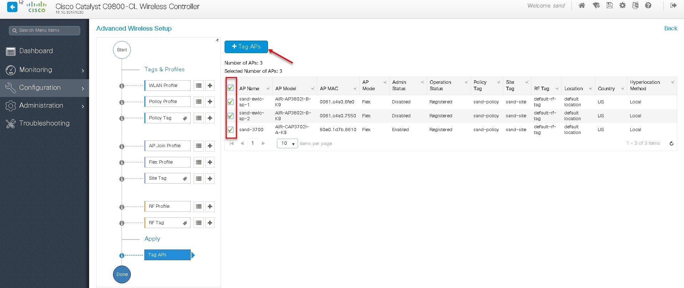Screen dimensions: 684x288
Task: Click the Start circle in the flow
Action: 122,50
